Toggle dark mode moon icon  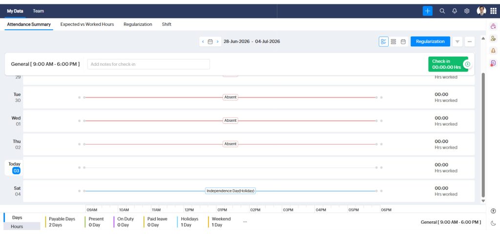(x=493, y=223)
